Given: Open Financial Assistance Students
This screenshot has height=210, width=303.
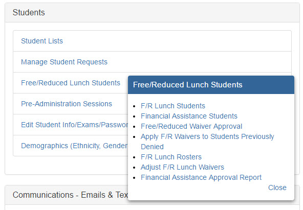Looking at the screenshot, I should 189,116.
